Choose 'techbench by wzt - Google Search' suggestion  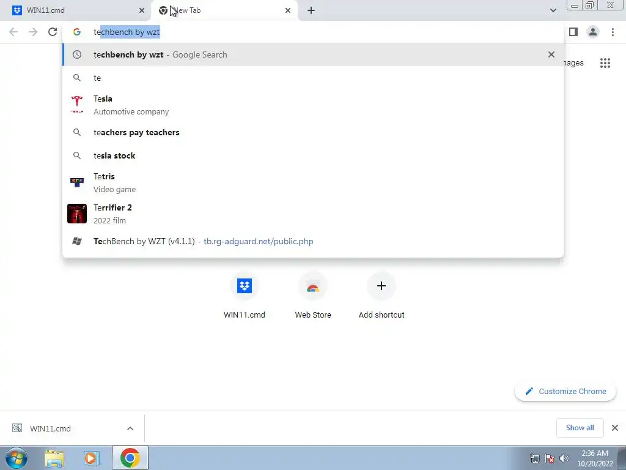[x=313, y=54]
